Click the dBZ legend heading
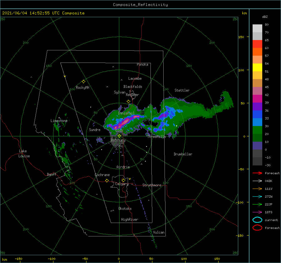Screen dimensions: 281x263 (265, 17)
